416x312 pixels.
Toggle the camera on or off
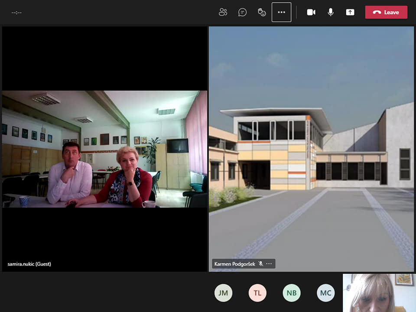coord(311,12)
